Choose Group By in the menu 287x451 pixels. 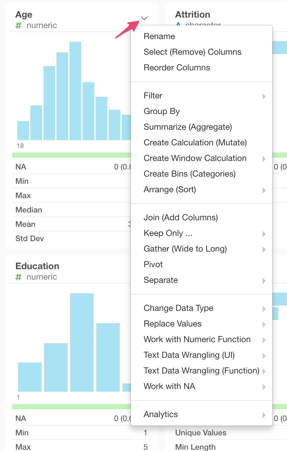coord(162,111)
